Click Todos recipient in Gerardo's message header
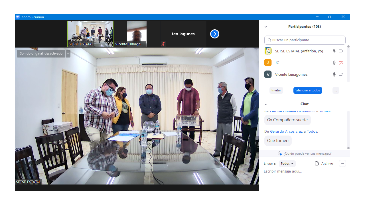Screen dimensions: 365x205 [x=312, y=131]
